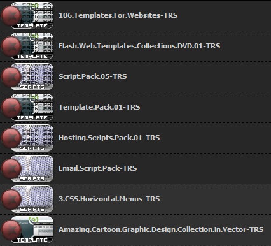271x246 pixels.
Task: Select the Script.Pack.05-TRS title
Action: click(92, 76)
